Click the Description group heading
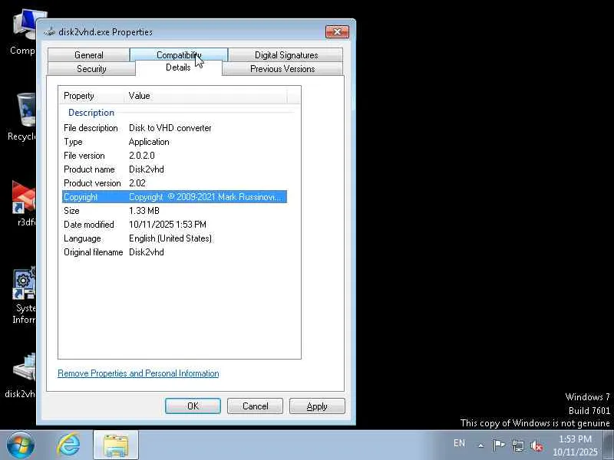This screenshot has width=614, height=460. [x=91, y=113]
